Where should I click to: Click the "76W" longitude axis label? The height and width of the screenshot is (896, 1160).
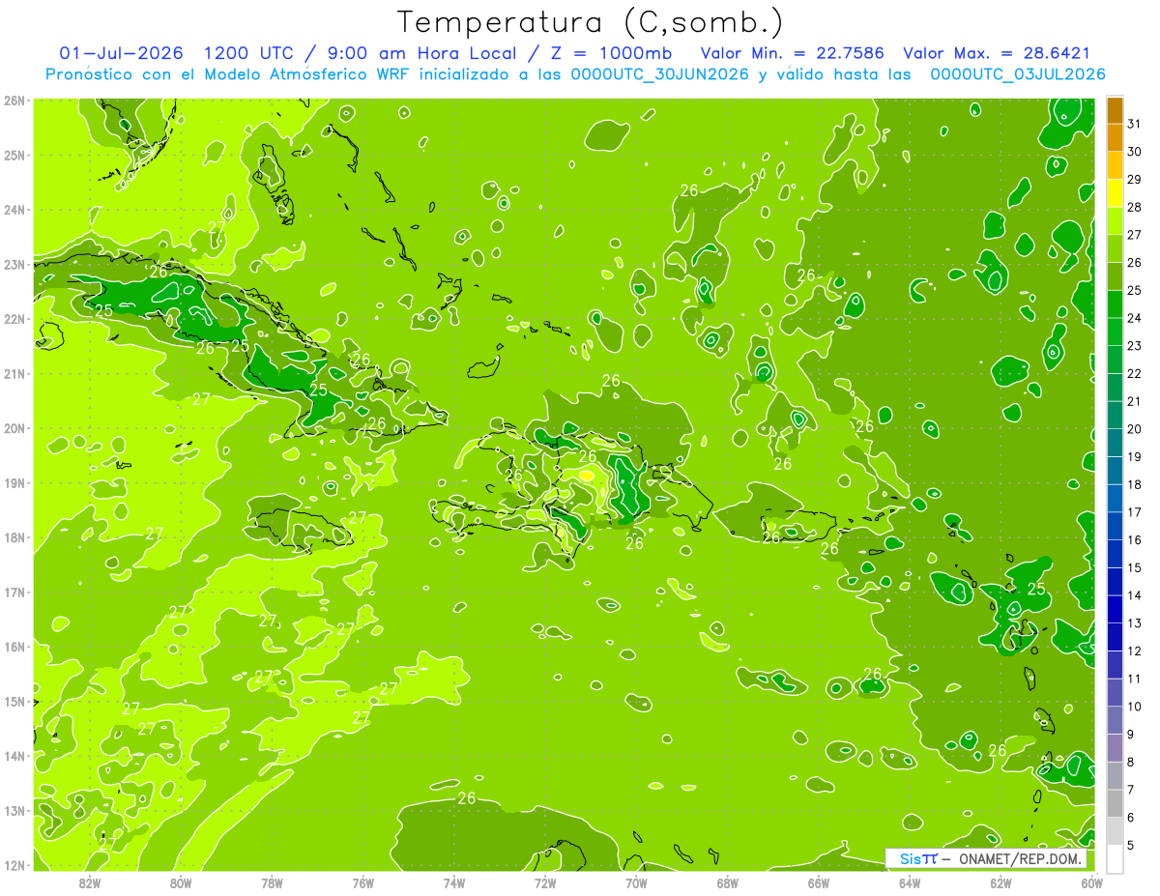(x=363, y=882)
